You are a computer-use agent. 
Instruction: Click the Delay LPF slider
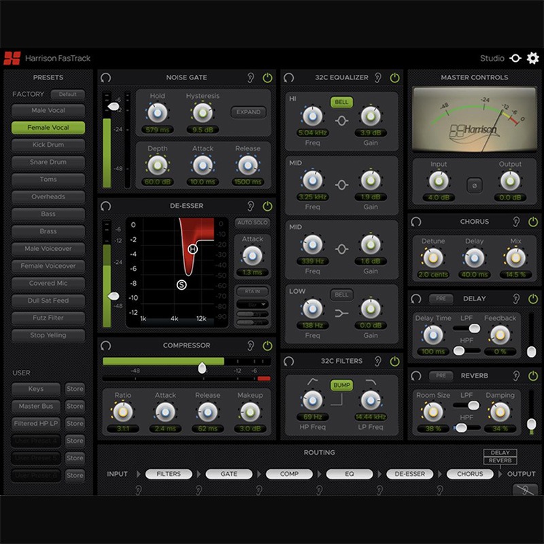pos(466,328)
